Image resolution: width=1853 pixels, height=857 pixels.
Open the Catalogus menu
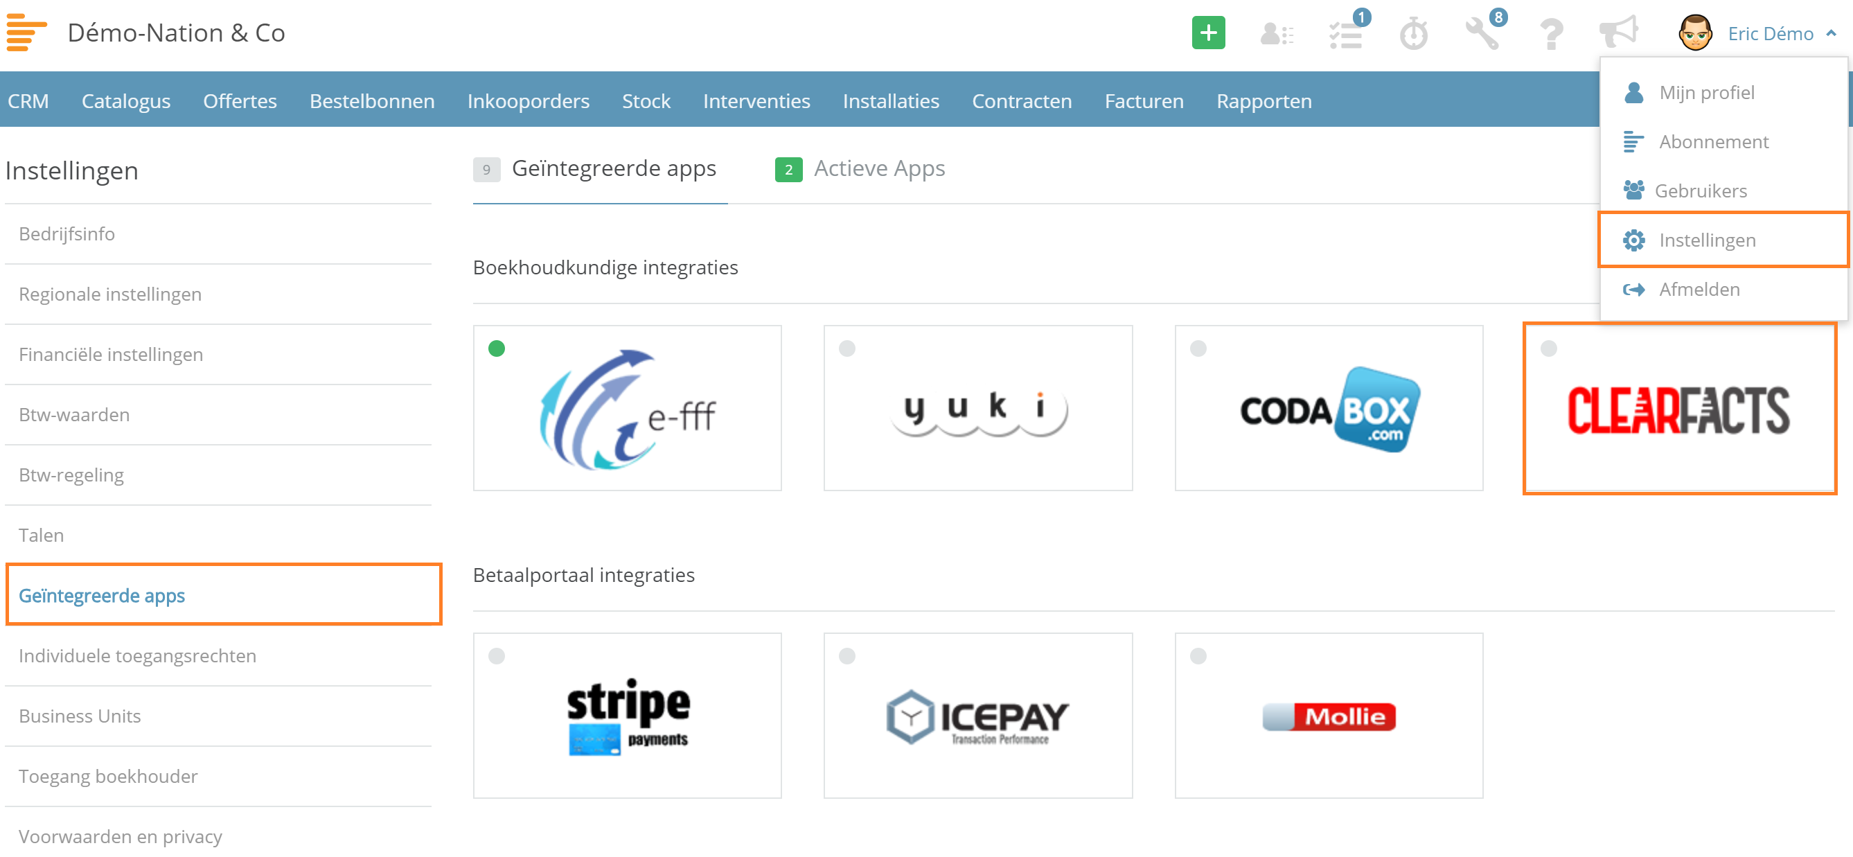pyautogui.click(x=126, y=100)
